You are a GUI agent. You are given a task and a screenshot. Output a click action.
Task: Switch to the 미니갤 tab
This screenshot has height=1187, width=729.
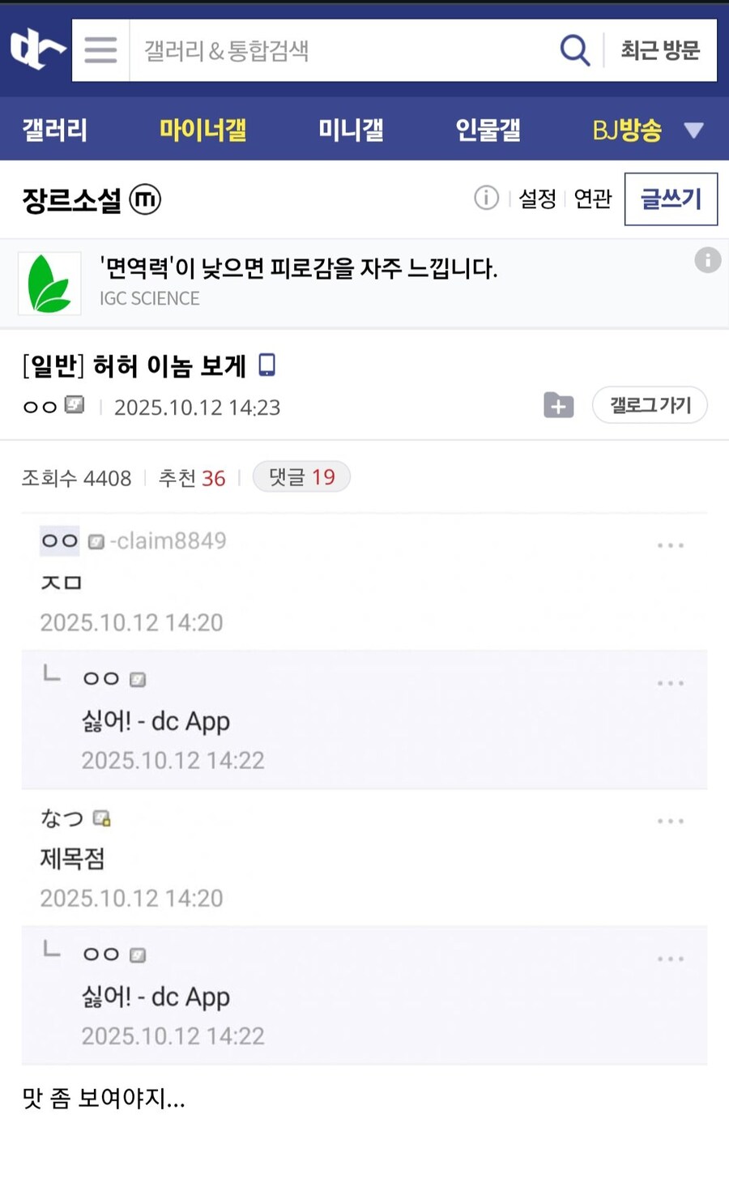click(351, 130)
